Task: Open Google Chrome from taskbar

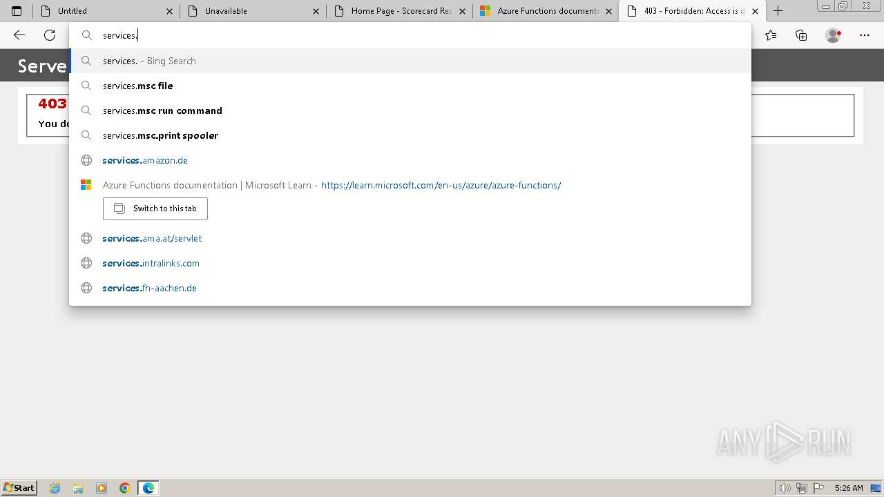Action: [125, 488]
